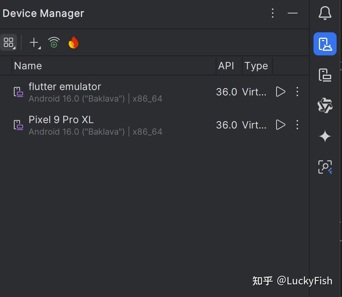Viewport: 342px width, 297px height.
Task: Click the Firebase flame icon
Action: pyautogui.click(x=73, y=43)
